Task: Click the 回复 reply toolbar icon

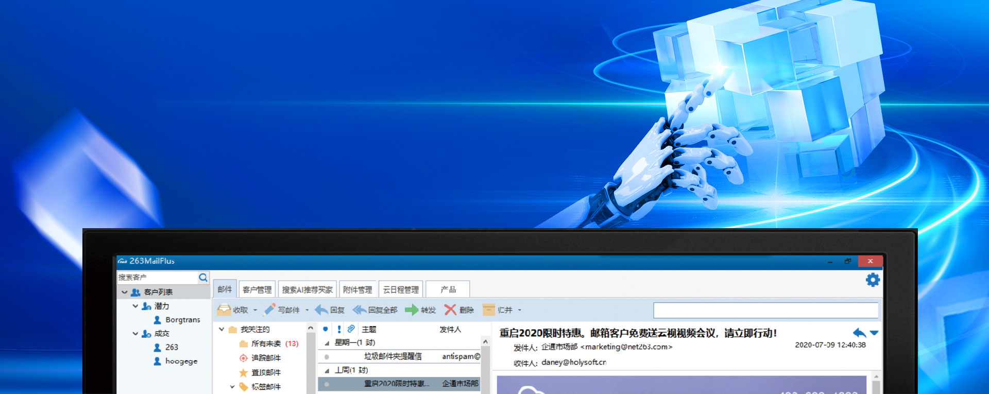Action: (322, 310)
